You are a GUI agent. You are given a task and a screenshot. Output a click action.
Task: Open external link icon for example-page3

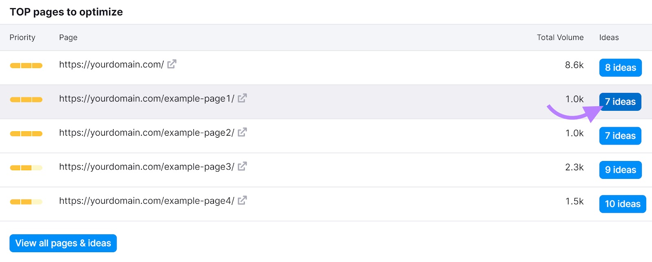[242, 167]
